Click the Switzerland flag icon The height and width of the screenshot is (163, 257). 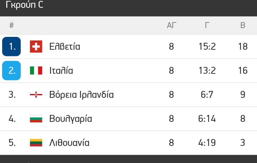coord(36,47)
